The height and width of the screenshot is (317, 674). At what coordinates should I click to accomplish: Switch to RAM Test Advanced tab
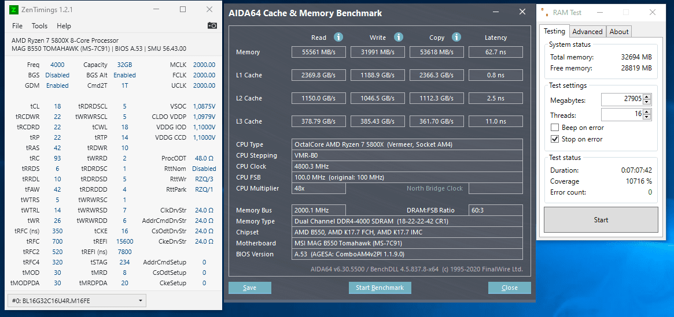coord(587,31)
